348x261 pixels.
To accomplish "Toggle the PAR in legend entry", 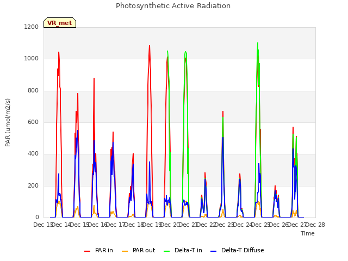I will click(98, 250).
